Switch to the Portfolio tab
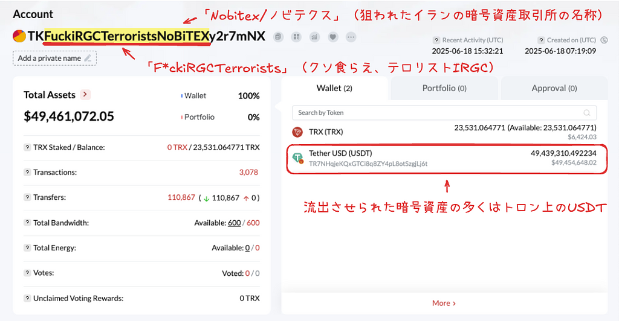619x321 pixels. 444,88
